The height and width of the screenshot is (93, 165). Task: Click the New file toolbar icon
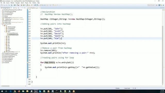pos(1,5)
